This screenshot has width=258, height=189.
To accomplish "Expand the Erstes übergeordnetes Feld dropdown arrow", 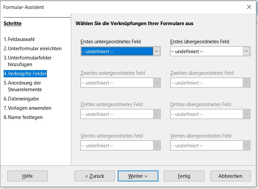I will click(246, 52).
